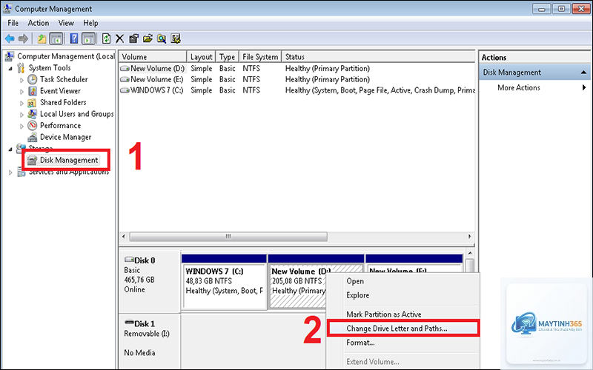Toggle the Show/Hide Action Pane toolbar icon
Screen dimensions: 593x370
click(88, 38)
